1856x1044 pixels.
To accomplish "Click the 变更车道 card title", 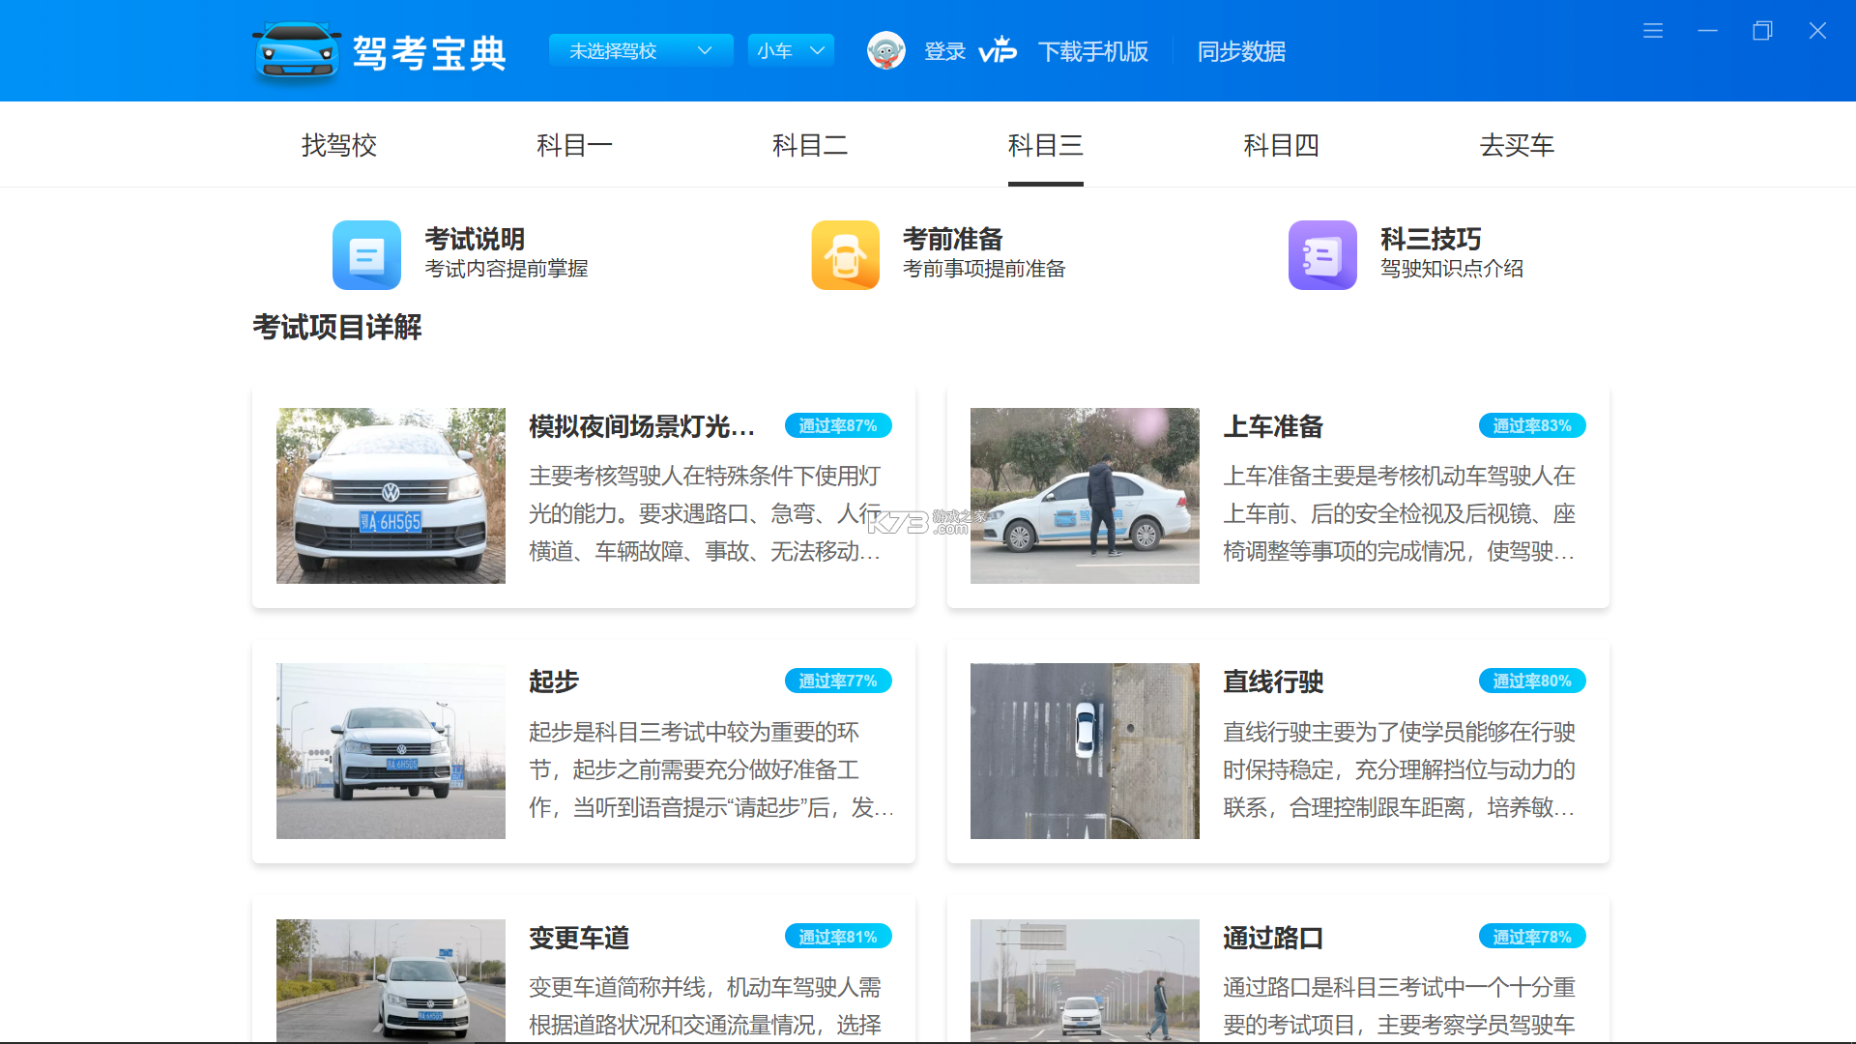I will coord(579,938).
